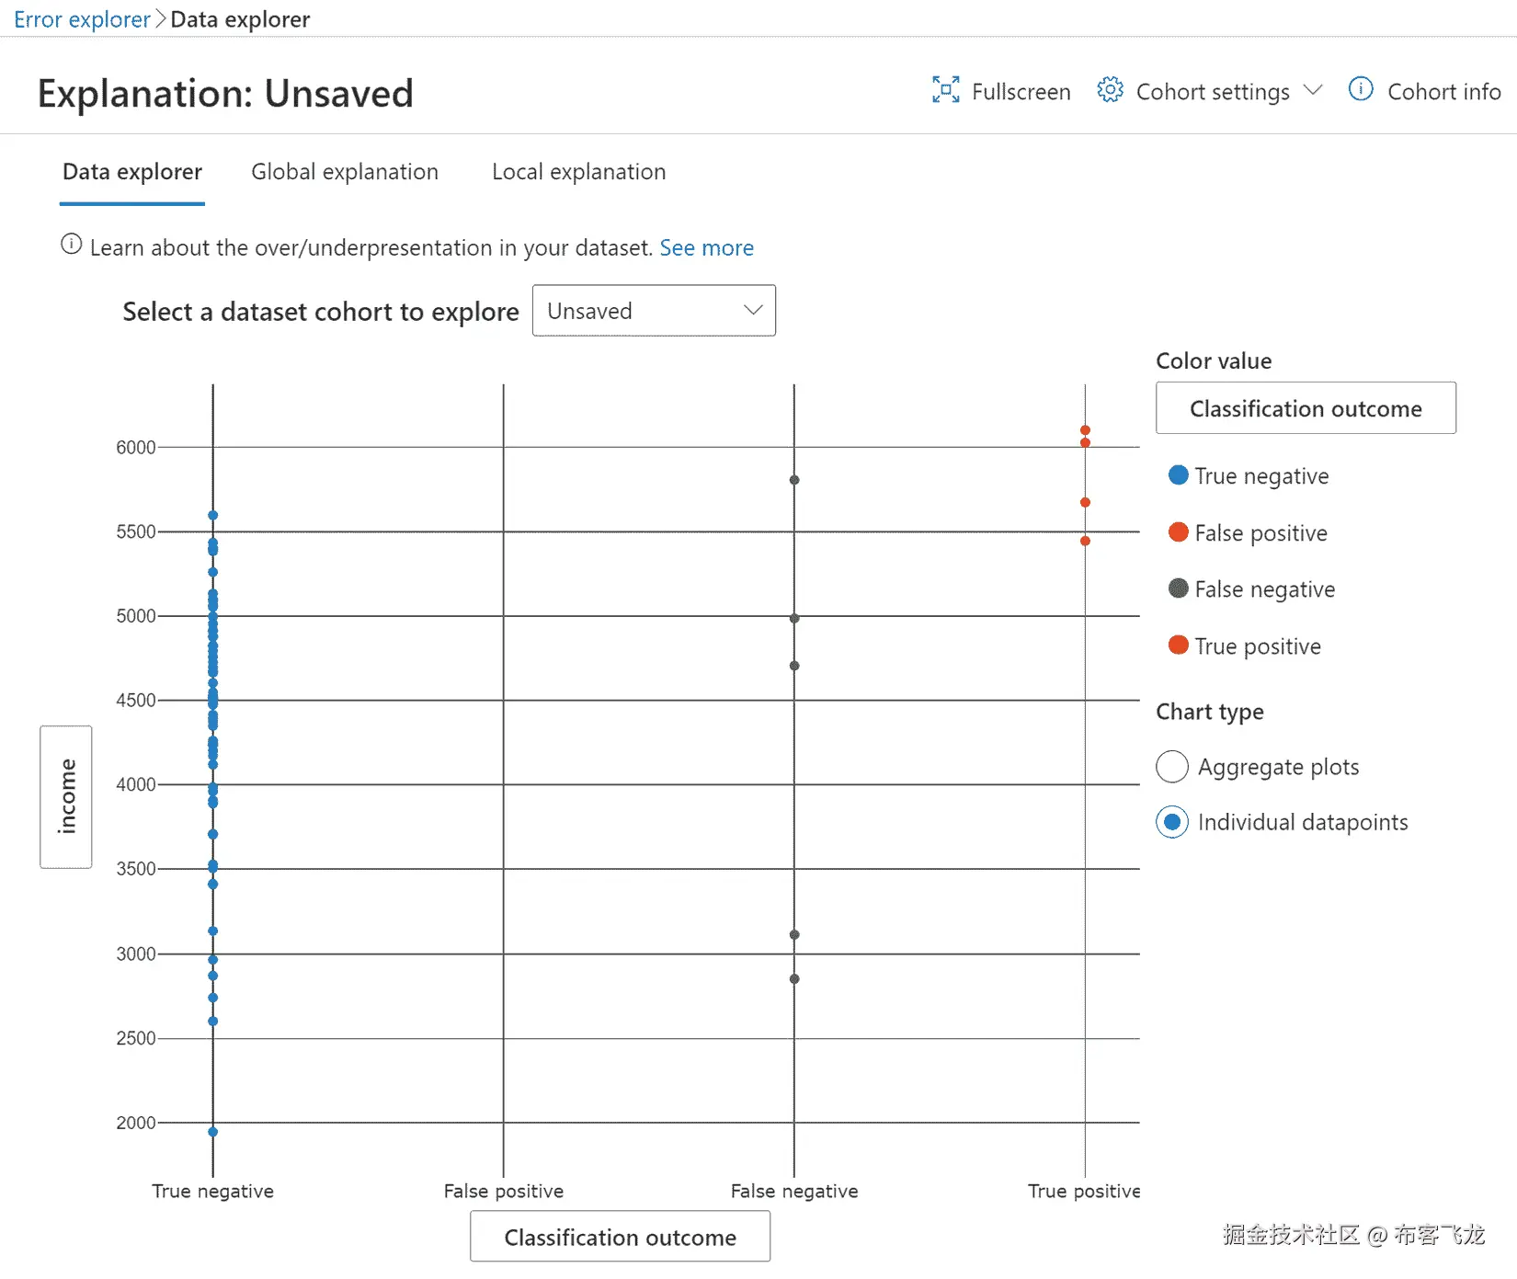
Task: Click the False negative gray legend dot
Action: (x=1178, y=588)
